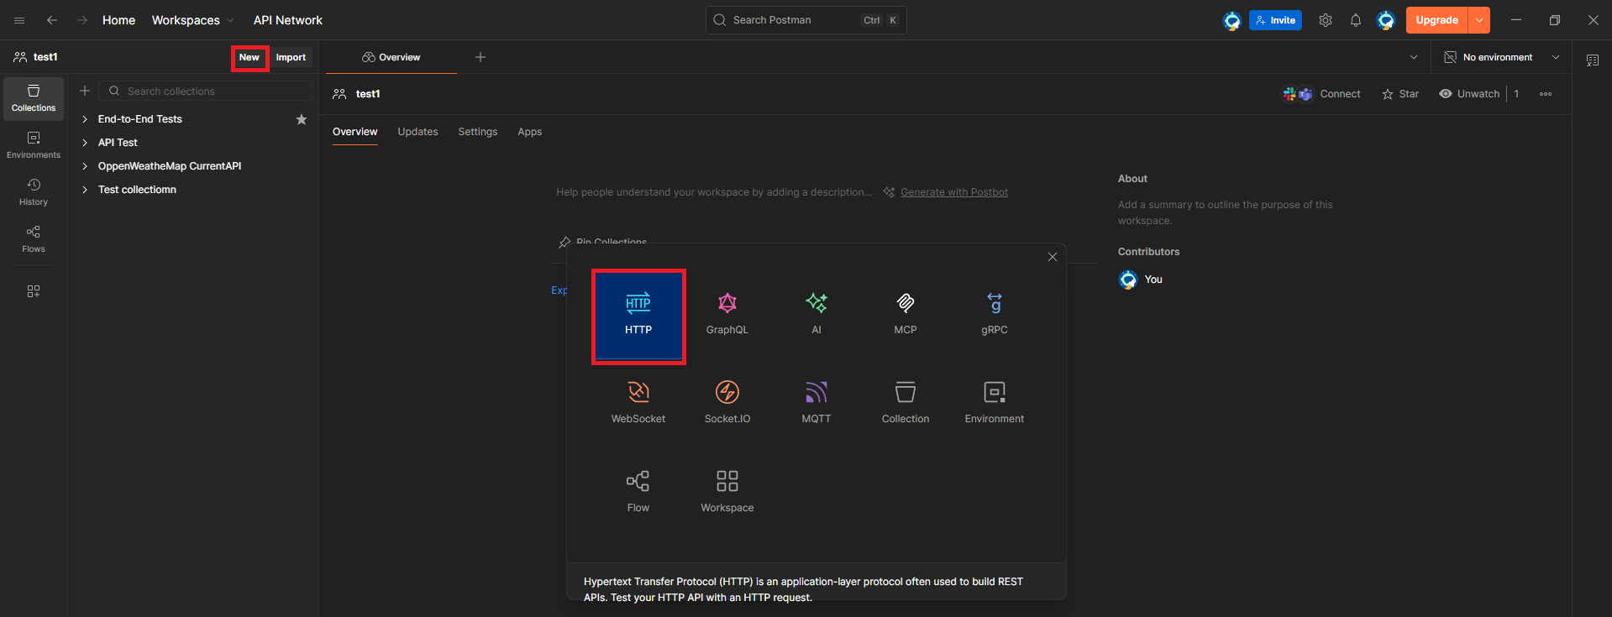The image size is (1612, 617).
Task: Switch to the Updates tab
Action: click(417, 132)
